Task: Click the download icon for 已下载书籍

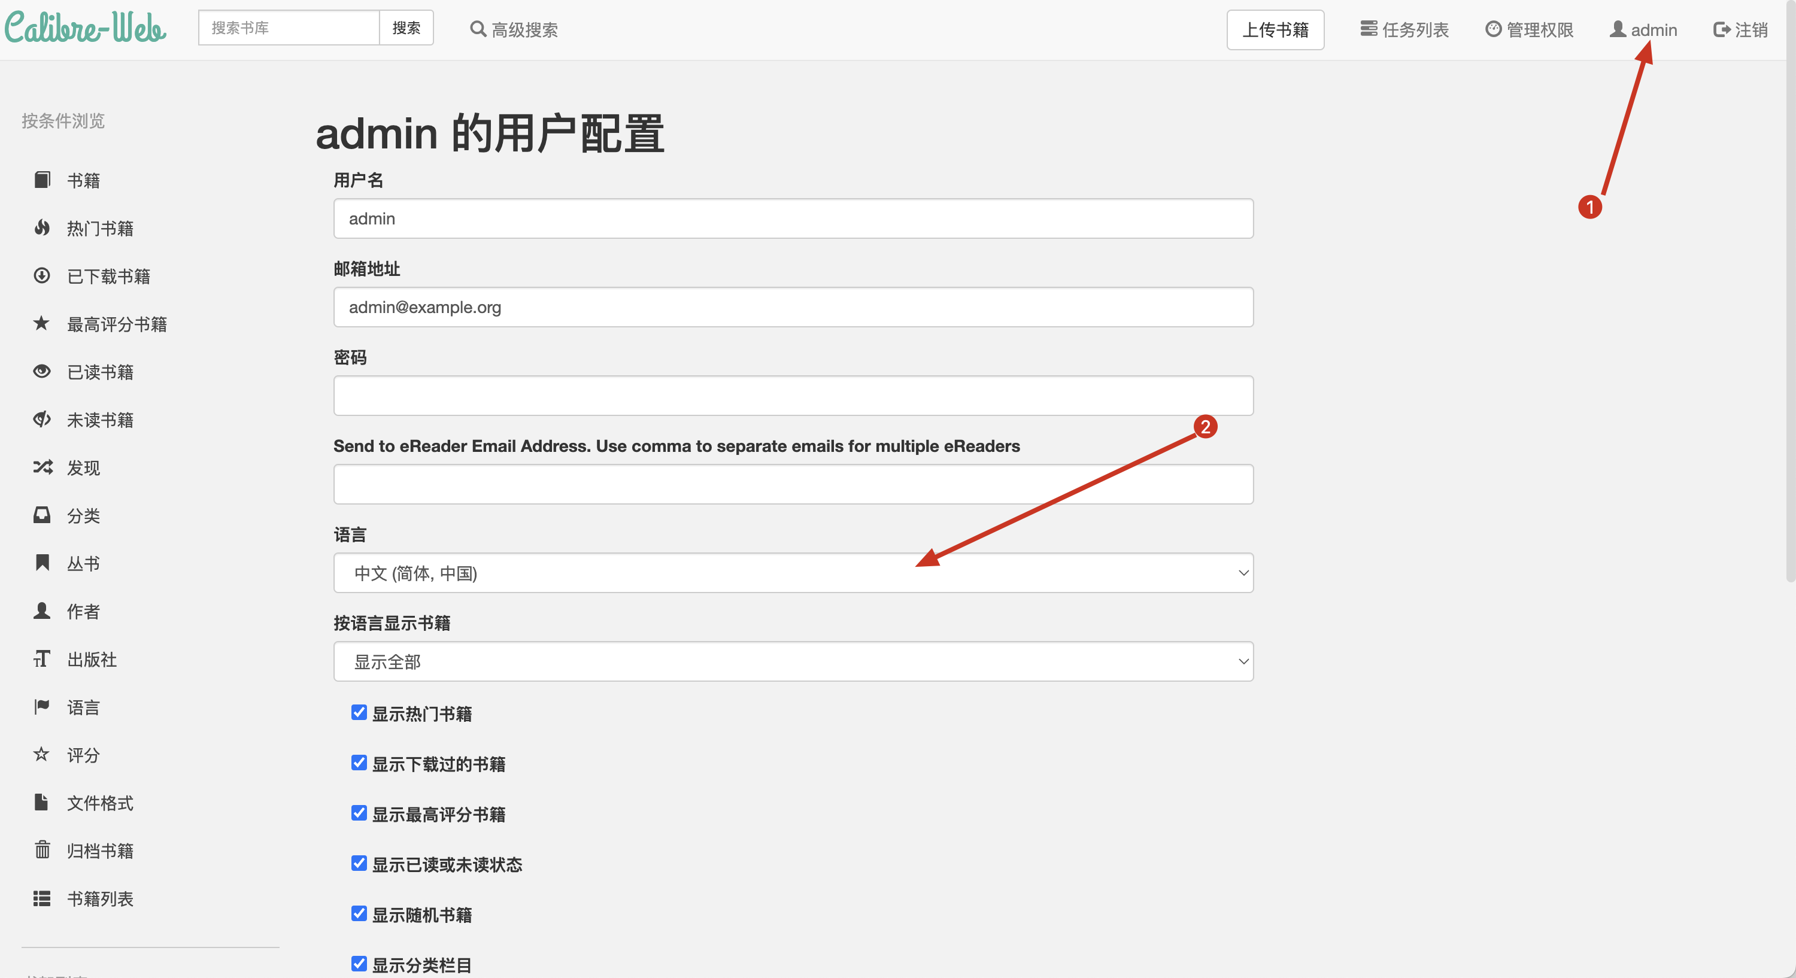Action: (42, 276)
